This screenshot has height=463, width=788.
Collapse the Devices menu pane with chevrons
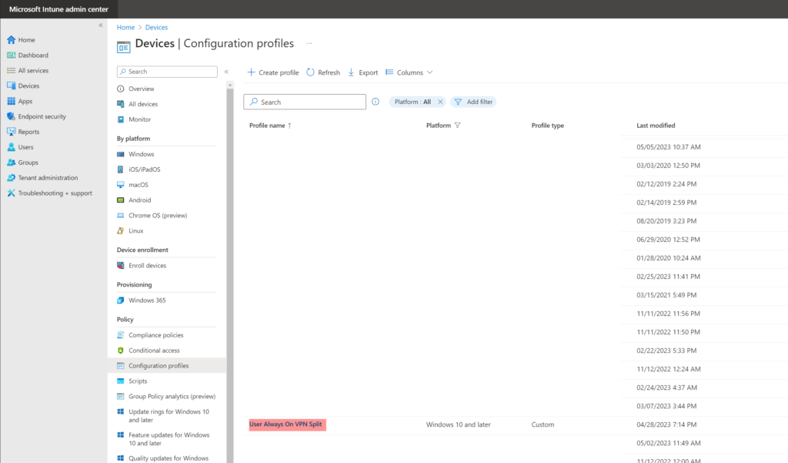[x=227, y=72]
